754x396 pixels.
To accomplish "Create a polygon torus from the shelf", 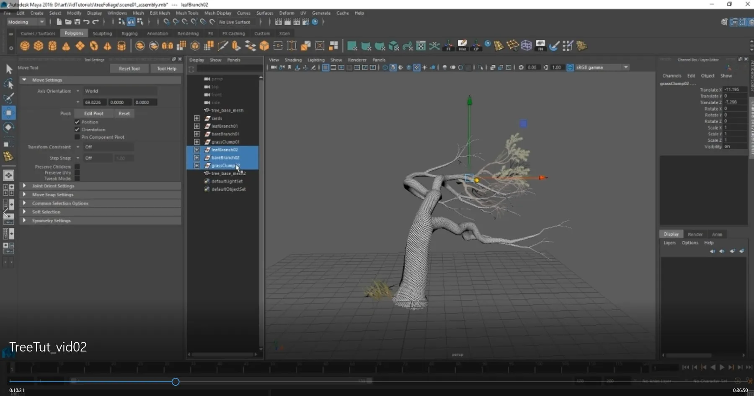I will tap(93, 46).
